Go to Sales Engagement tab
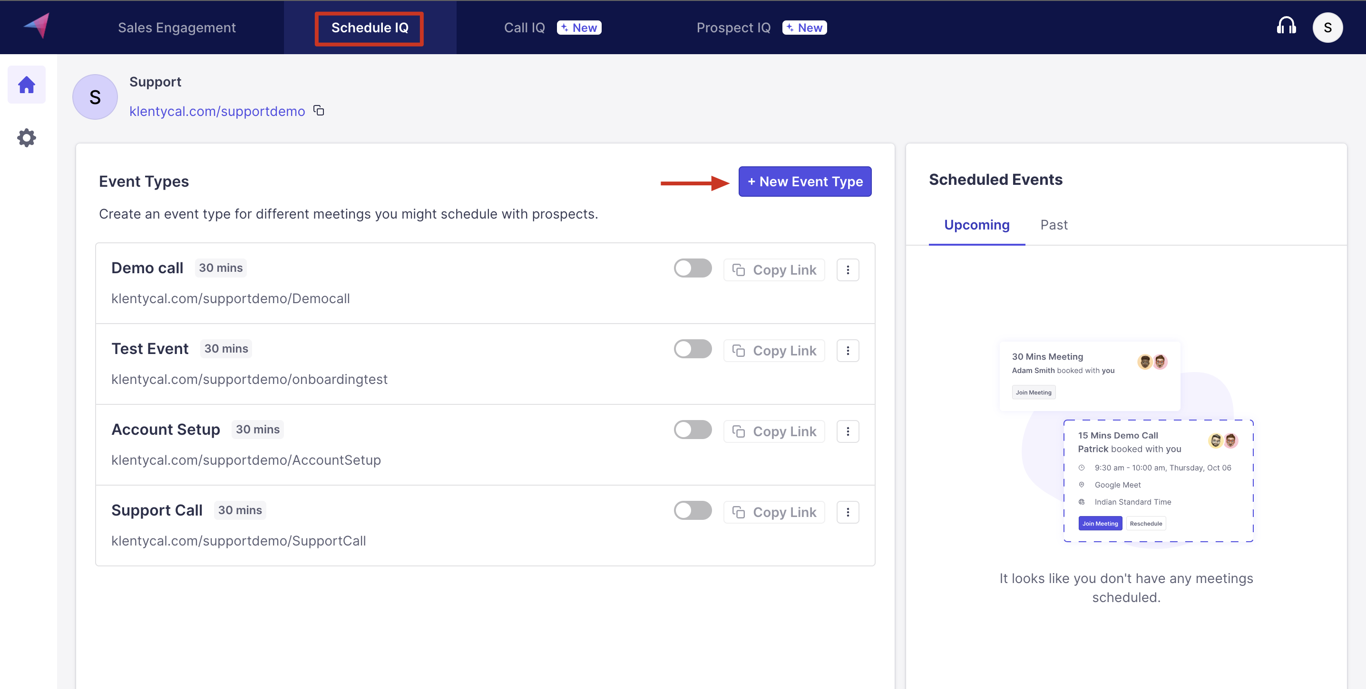This screenshot has height=689, width=1366. coord(176,28)
